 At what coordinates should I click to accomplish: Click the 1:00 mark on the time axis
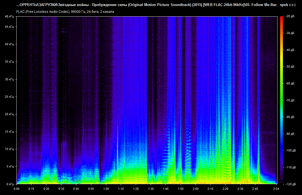[106, 189]
